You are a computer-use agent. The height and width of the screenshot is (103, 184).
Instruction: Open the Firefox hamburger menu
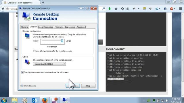click(x=181, y=9)
